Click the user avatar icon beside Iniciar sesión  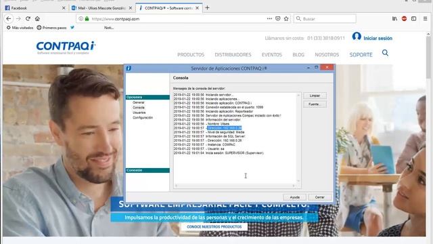[x=357, y=37]
